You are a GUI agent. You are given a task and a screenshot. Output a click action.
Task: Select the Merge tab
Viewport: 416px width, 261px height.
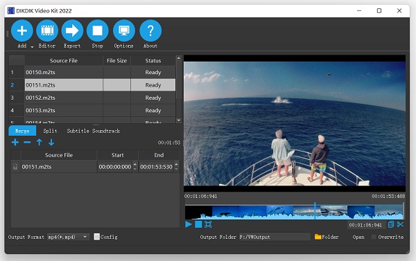coord(22,131)
